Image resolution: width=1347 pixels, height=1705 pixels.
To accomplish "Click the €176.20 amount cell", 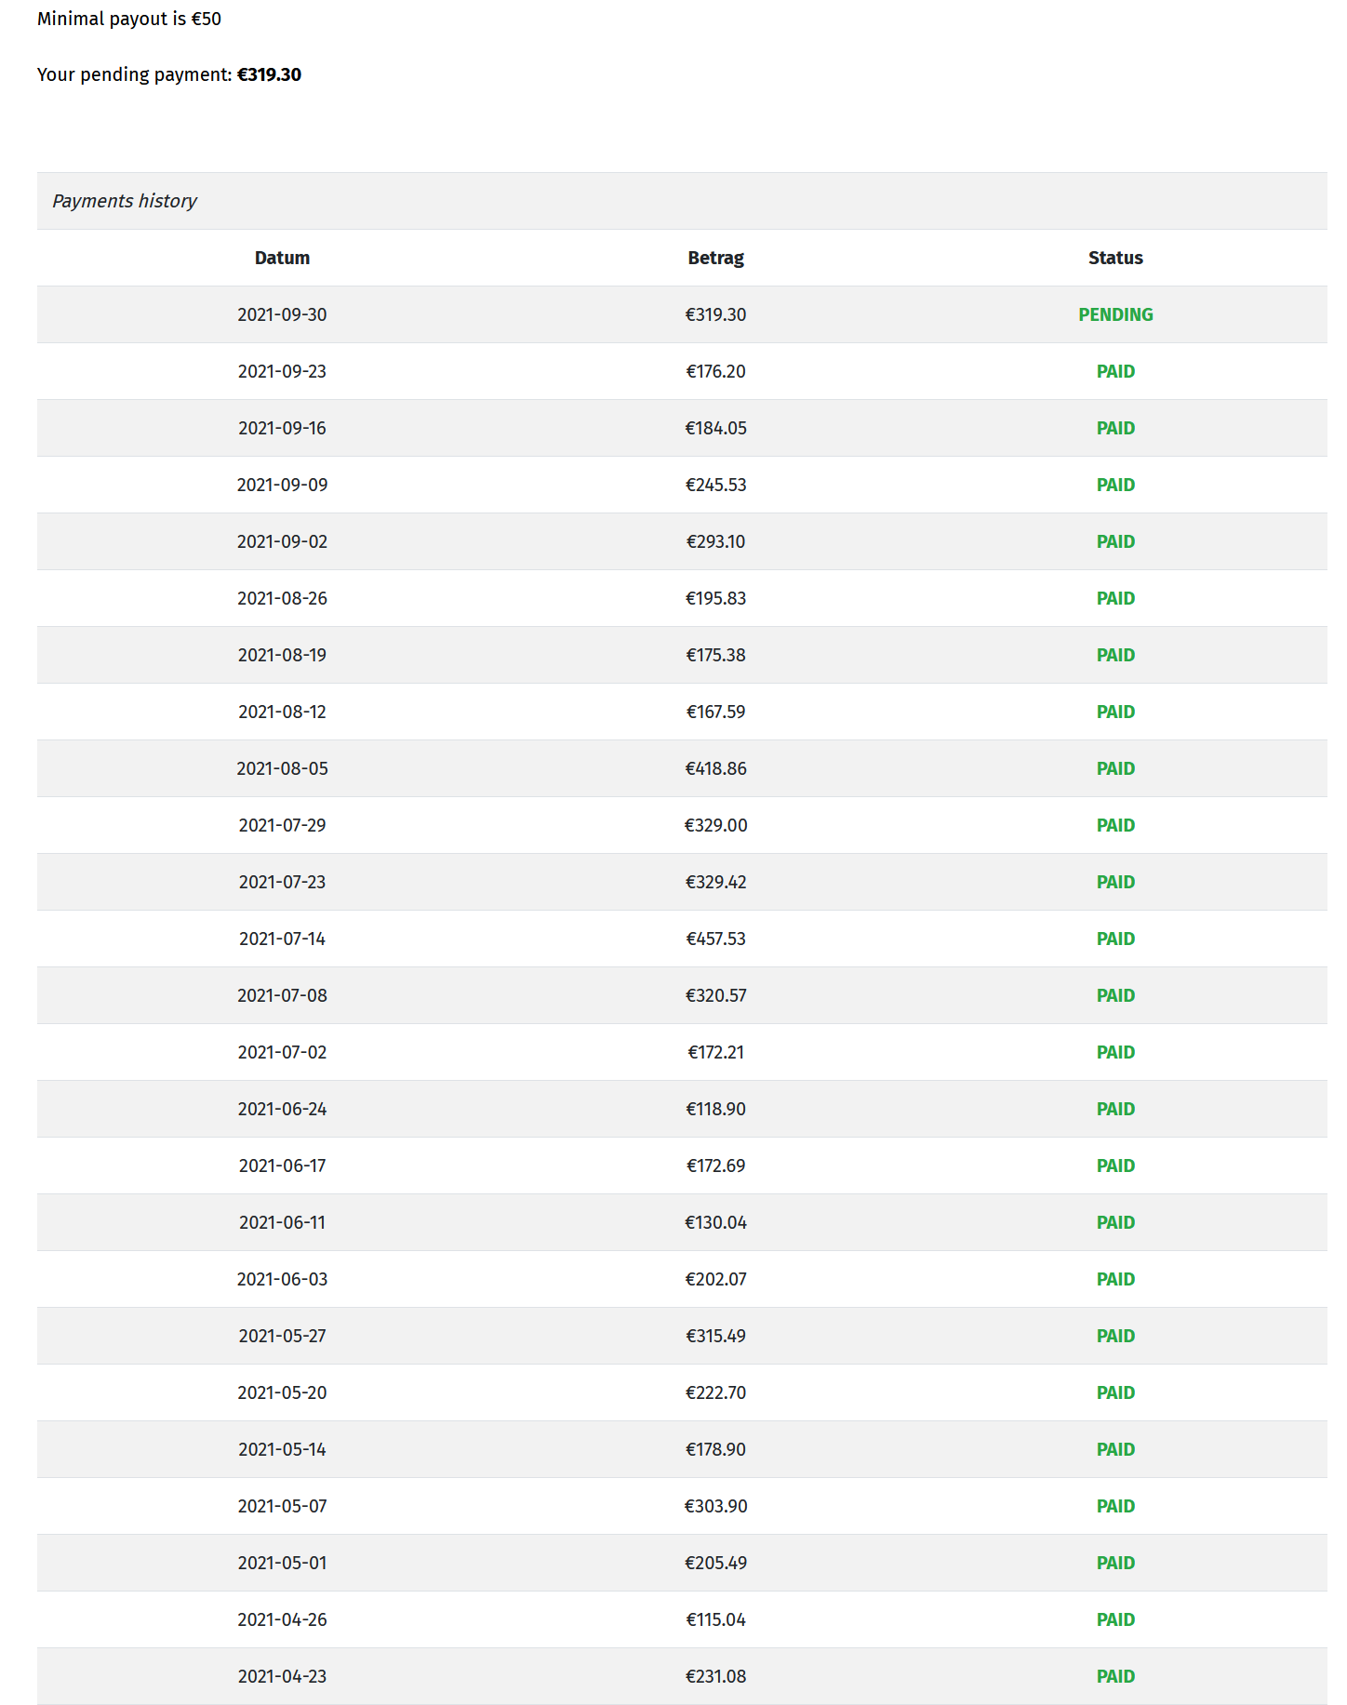I will tap(715, 371).
